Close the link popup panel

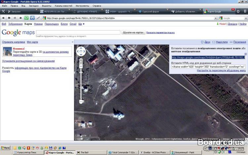[x=245, y=54]
